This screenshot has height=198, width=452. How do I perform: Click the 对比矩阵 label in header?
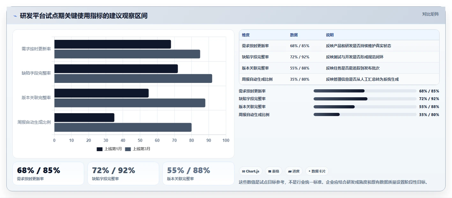tap(430, 14)
